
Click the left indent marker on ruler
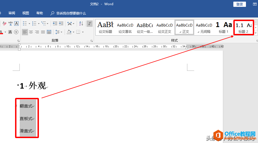click(19, 49)
